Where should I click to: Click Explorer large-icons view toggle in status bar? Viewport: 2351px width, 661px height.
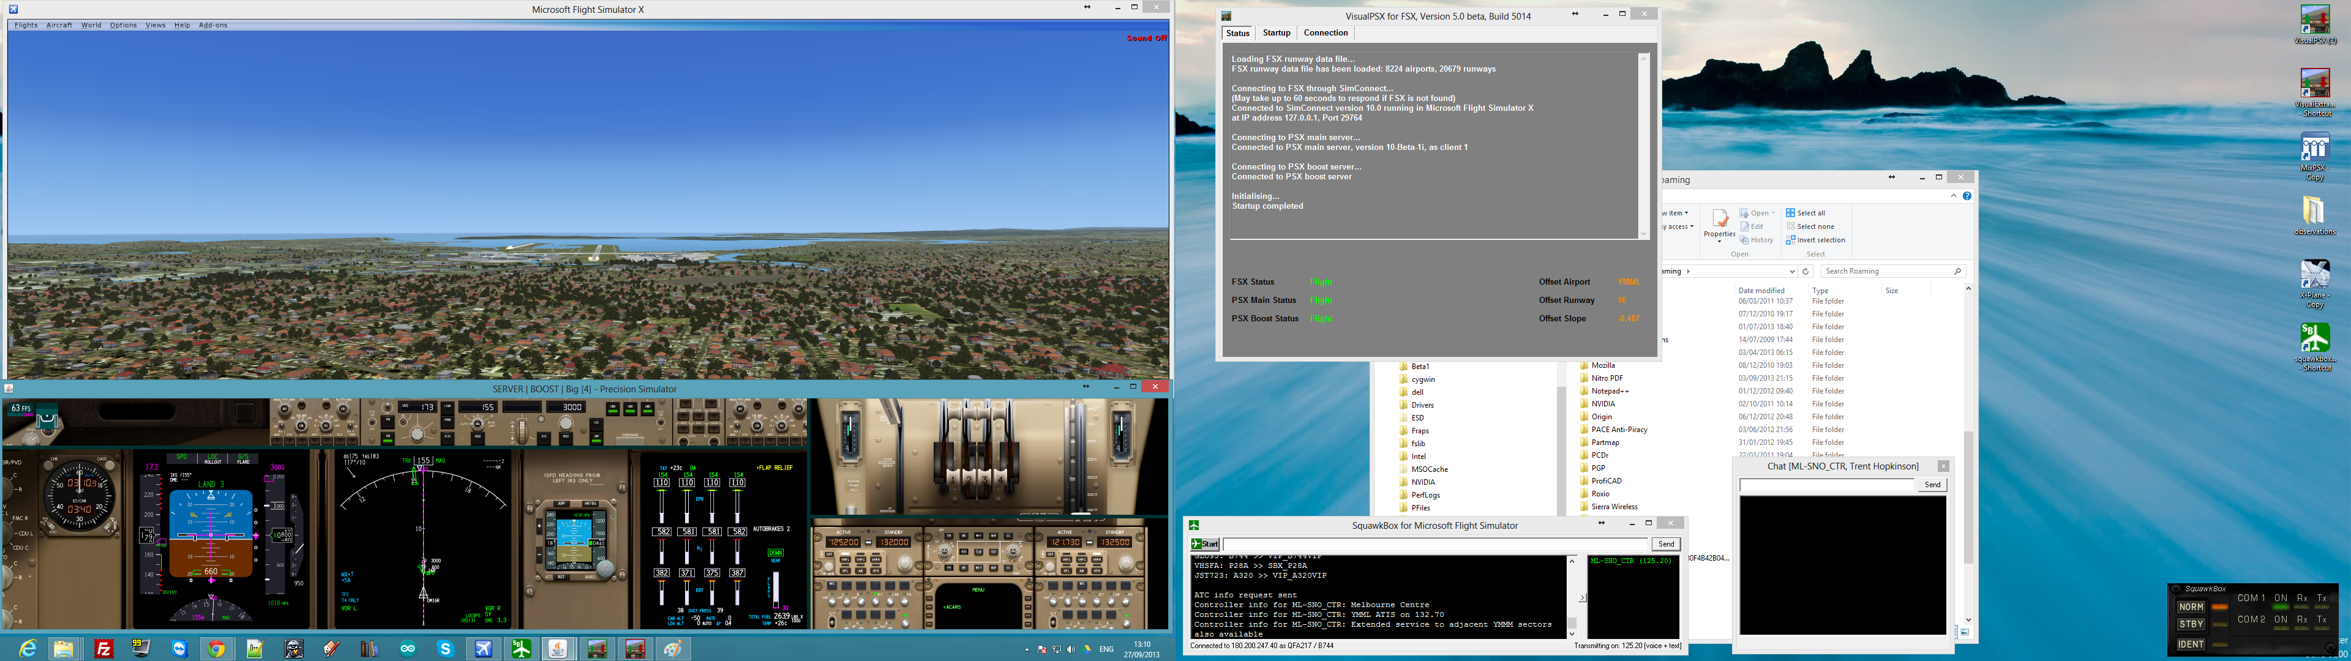(1964, 632)
